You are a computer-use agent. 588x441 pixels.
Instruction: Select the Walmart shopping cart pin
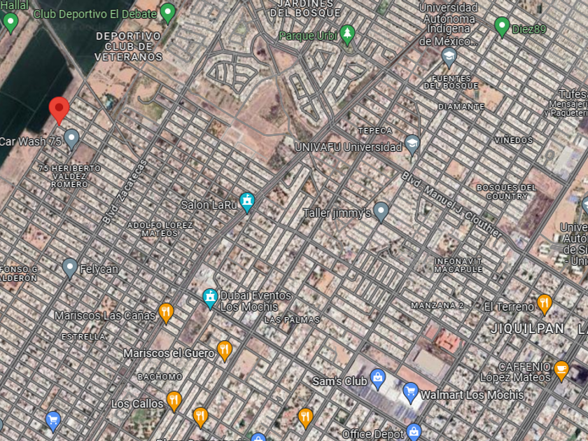(410, 393)
